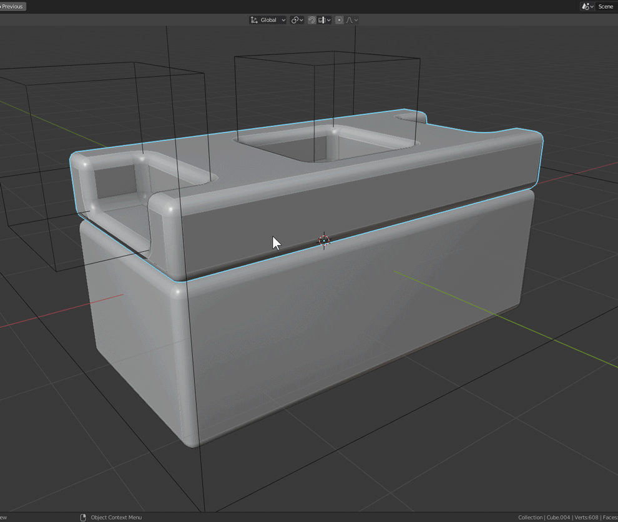618x522 pixels.
Task: Click the Verts:608 count in status bar
Action: point(587,517)
